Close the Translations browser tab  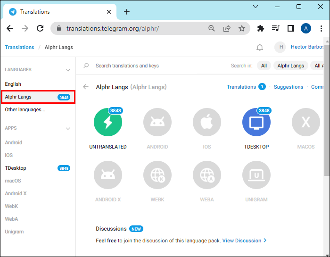109,12
